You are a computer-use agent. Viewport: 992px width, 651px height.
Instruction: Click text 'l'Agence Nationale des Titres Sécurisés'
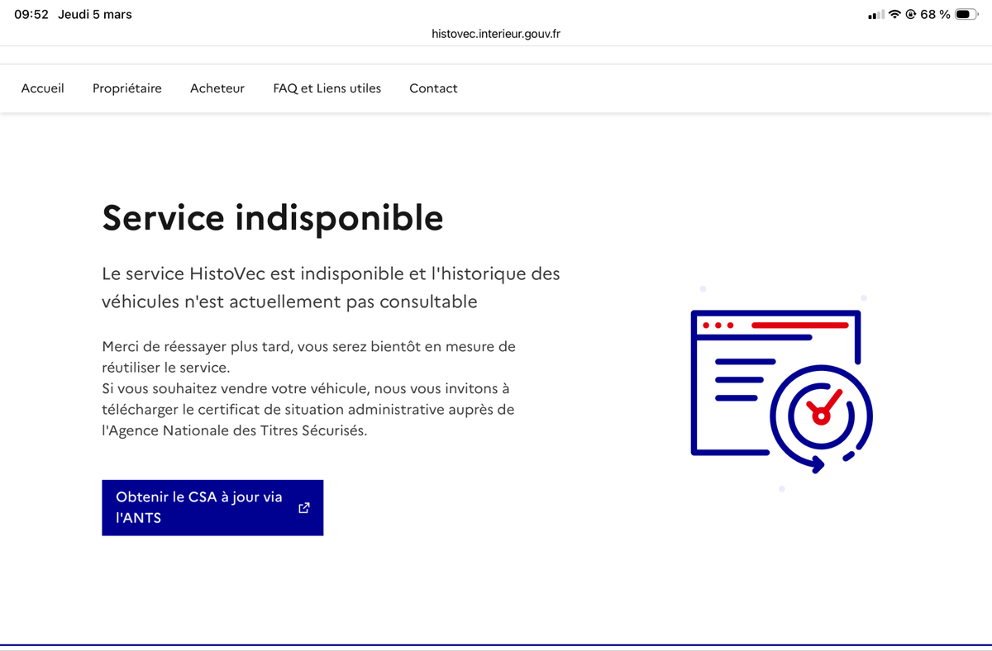234,431
